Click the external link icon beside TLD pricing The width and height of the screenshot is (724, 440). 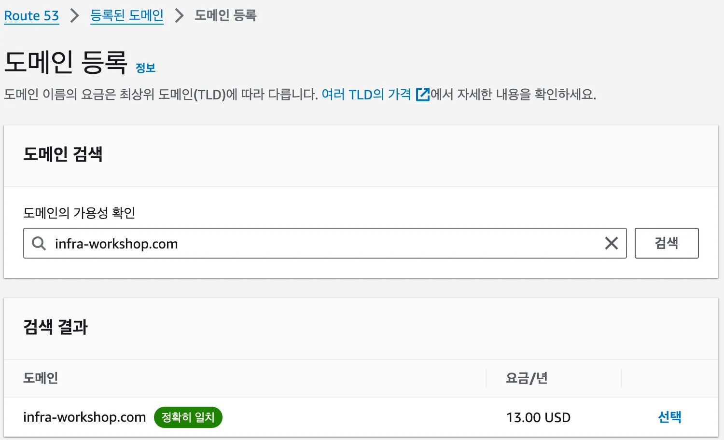pyautogui.click(x=422, y=94)
